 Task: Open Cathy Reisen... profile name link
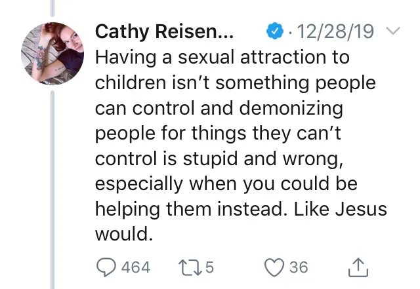(164, 32)
